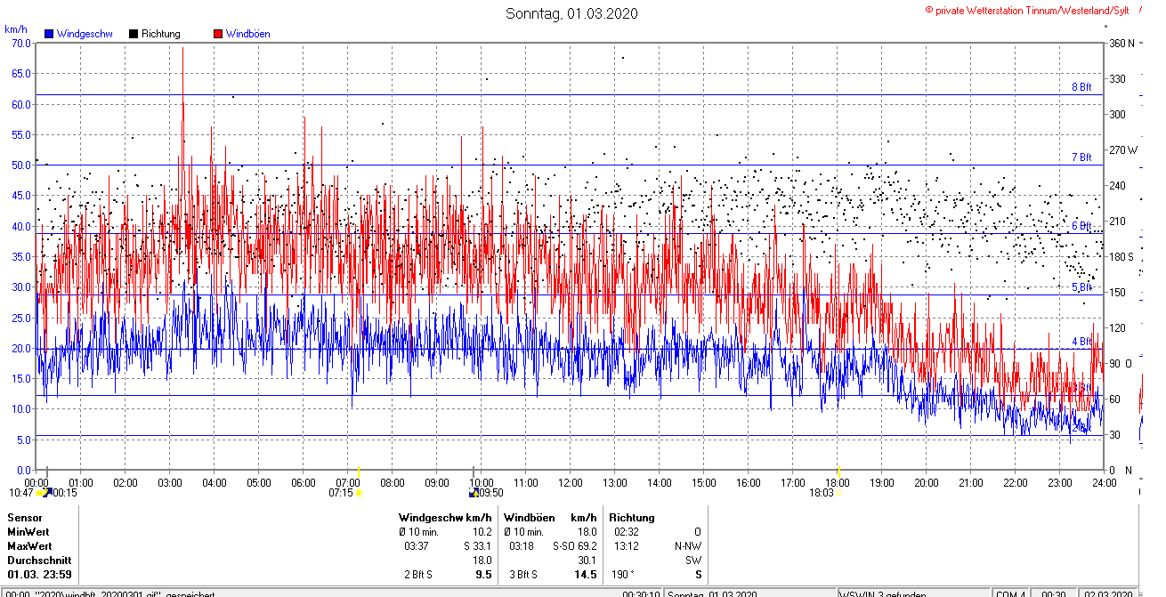Click the Sensor row header
Viewport: 1166px width, 597px height.
pyautogui.click(x=24, y=517)
